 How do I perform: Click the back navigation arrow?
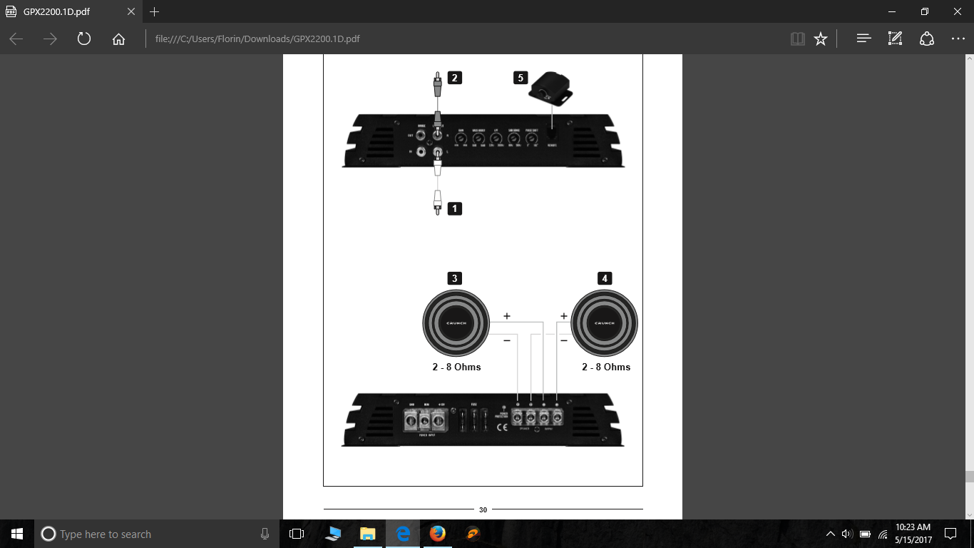coord(16,39)
